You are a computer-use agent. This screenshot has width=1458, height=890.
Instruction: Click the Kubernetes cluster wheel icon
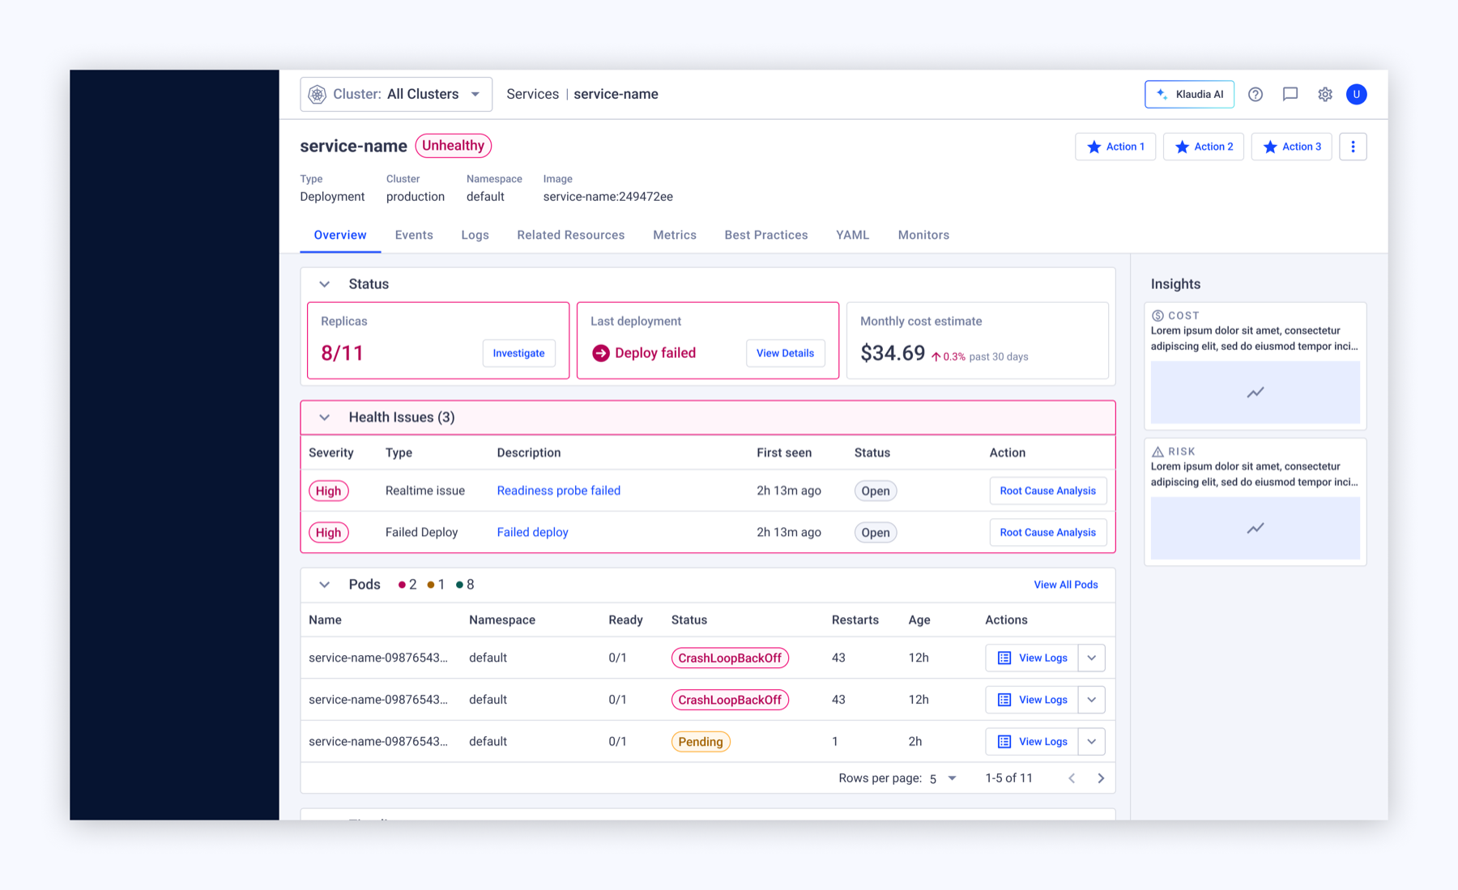click(x=318, y=94)
